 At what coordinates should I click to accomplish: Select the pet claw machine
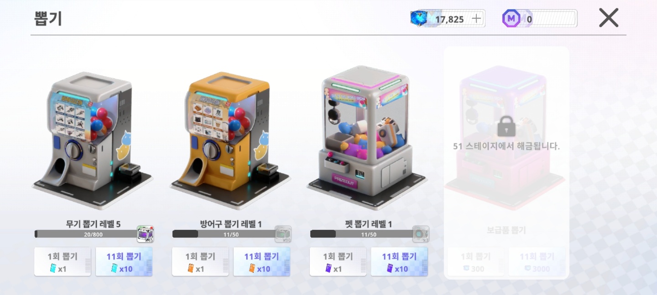pyautogui.click(x=368, y=137)
